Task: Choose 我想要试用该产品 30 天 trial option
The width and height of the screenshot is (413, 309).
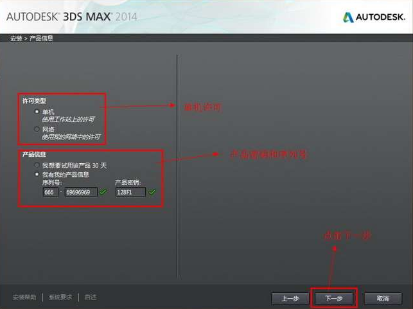Action: pyautogui.click(x=37, y=165)
